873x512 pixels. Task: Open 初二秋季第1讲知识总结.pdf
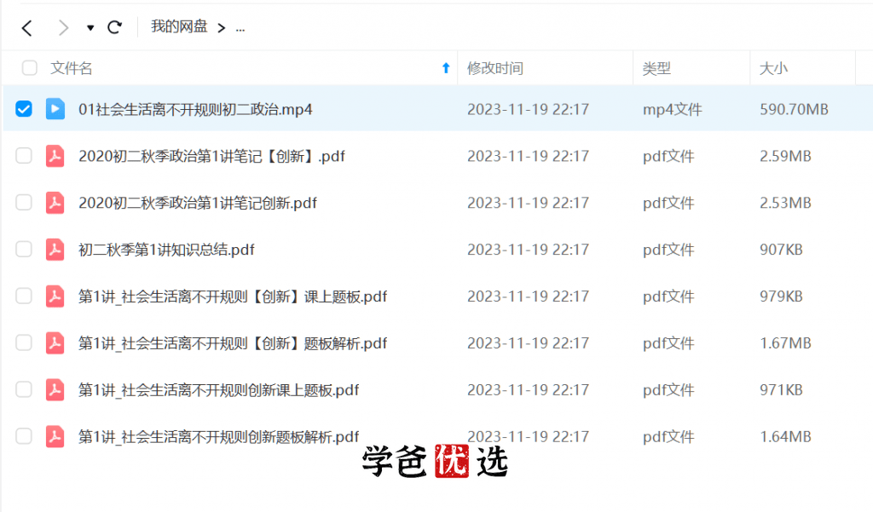point(166,250)
